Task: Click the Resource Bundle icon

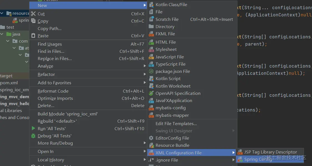Action: tap(151, 145)
